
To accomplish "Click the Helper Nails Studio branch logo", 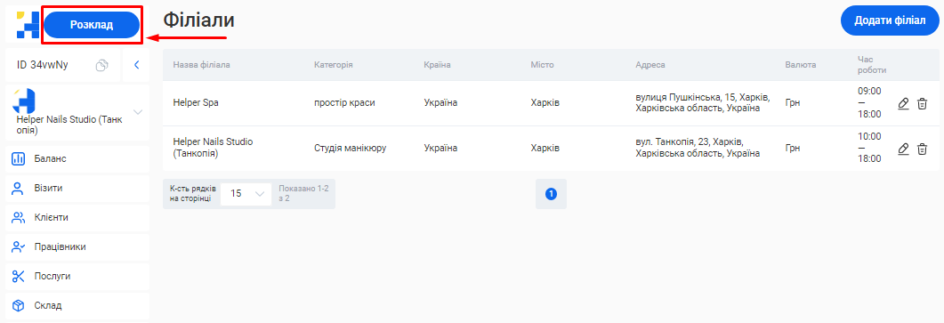I will click(x=24, y=101).
